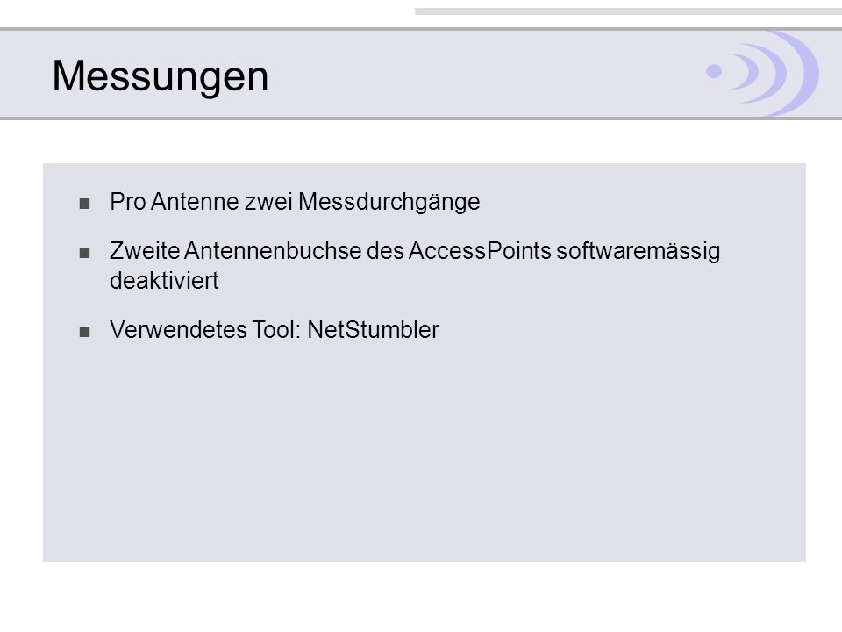The image size is (842, 632).
Task: Click the word NetStumbler
Action: tap(374, 329)
